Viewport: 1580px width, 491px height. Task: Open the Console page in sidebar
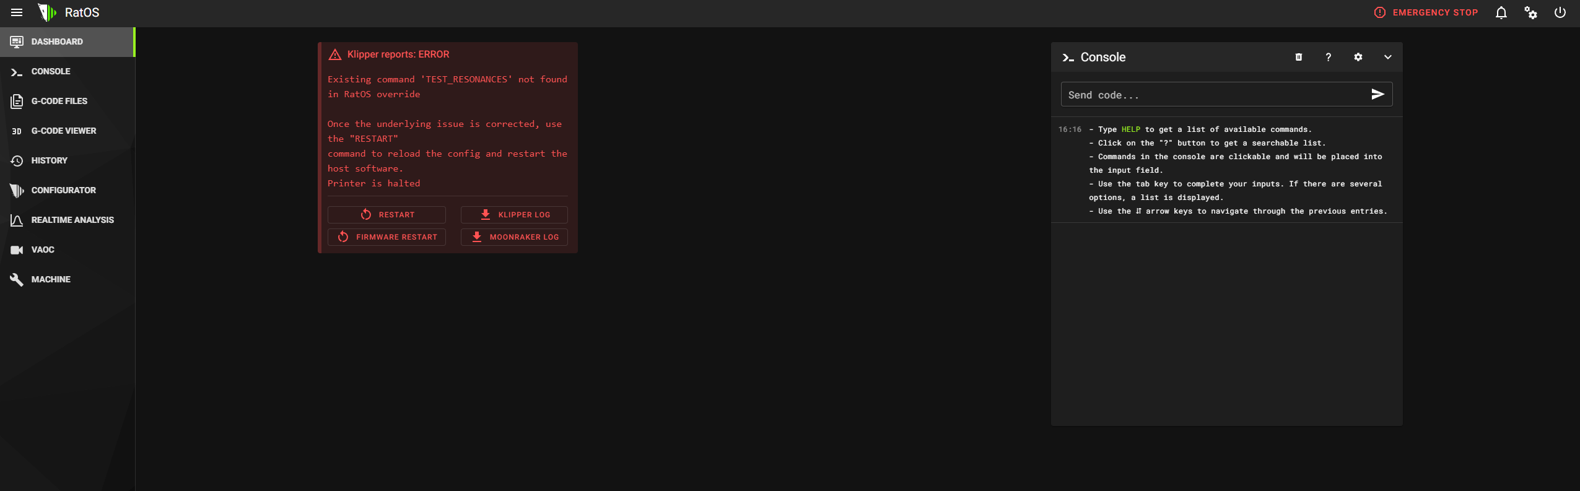(68, 72)
